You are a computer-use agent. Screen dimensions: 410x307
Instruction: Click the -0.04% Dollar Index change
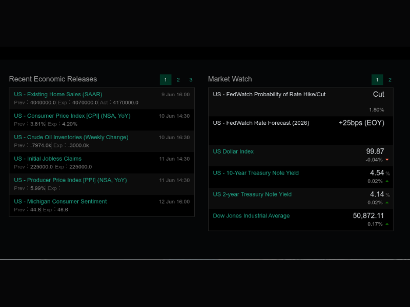374,160
